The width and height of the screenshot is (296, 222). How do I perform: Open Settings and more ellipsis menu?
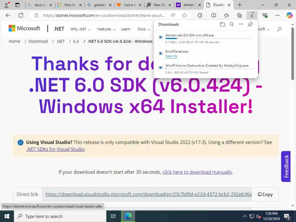(x=277, y=15)
